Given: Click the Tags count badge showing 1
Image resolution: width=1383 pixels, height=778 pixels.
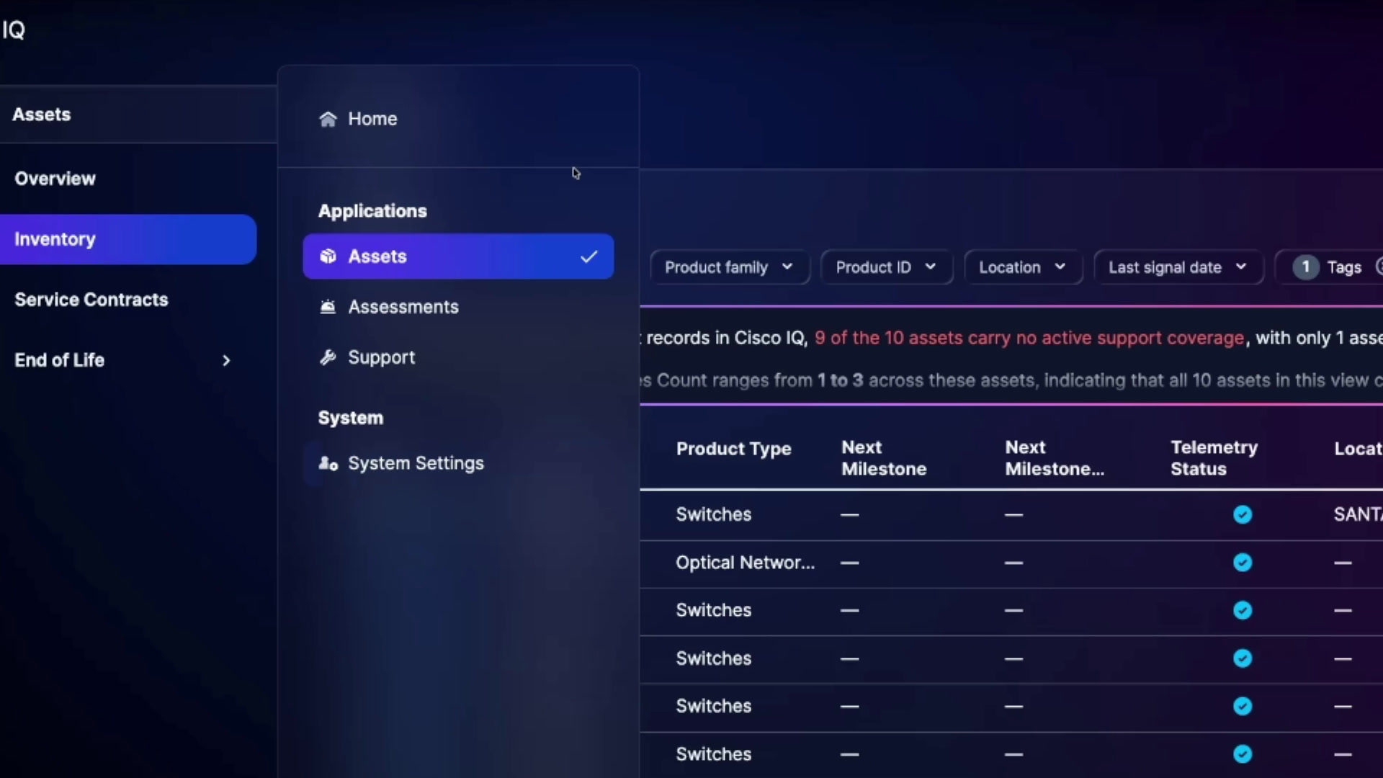Looking at the screenshot, I should tap(1305, 267).
